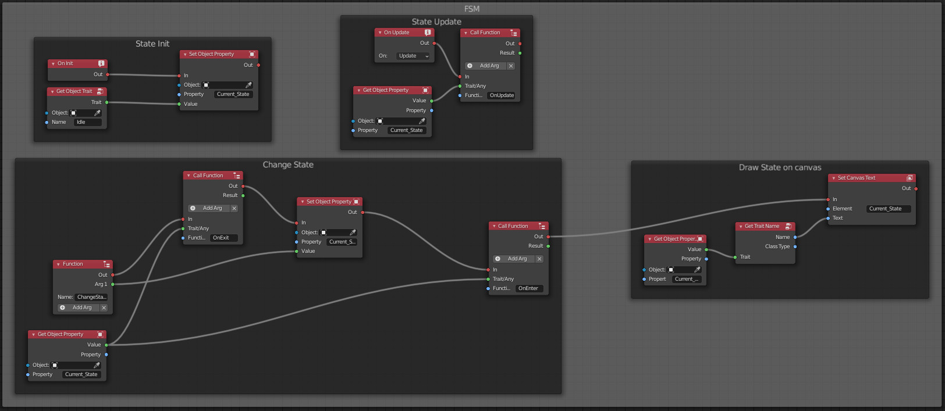Click the OnEnter Call Function header icon
The width and height of the screenshot is (945, 411).
[x=542, y=226]
